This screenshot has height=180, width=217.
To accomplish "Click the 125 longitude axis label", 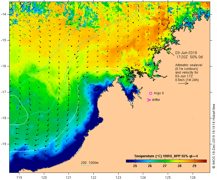I will [168, 177].
